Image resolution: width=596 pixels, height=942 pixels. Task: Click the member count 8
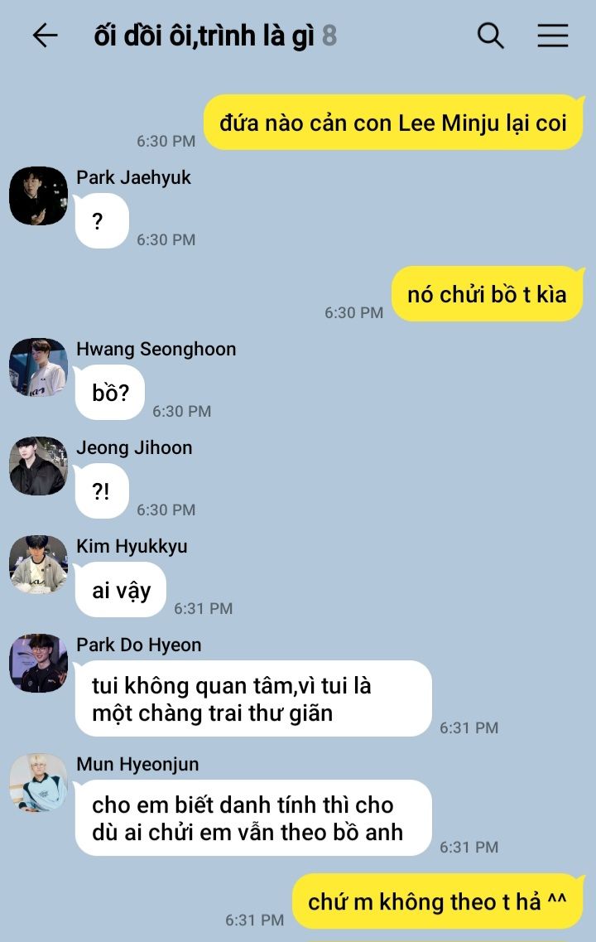[329, 36]
